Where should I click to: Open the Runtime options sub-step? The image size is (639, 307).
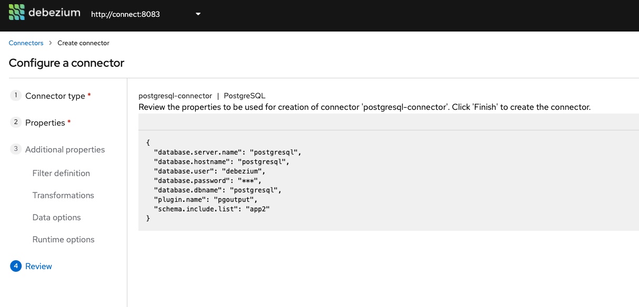pos(63,239)
